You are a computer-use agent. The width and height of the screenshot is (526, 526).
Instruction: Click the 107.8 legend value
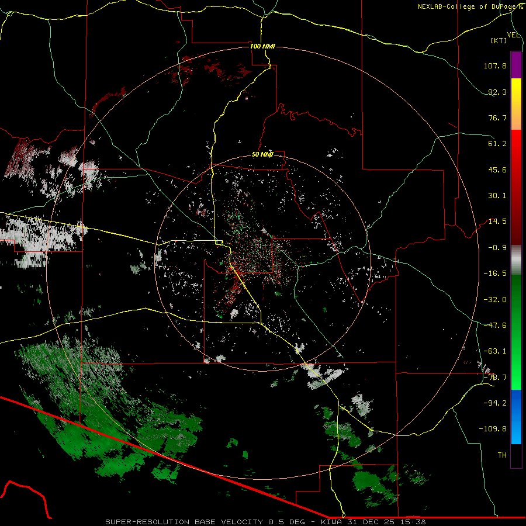point(495,65)
